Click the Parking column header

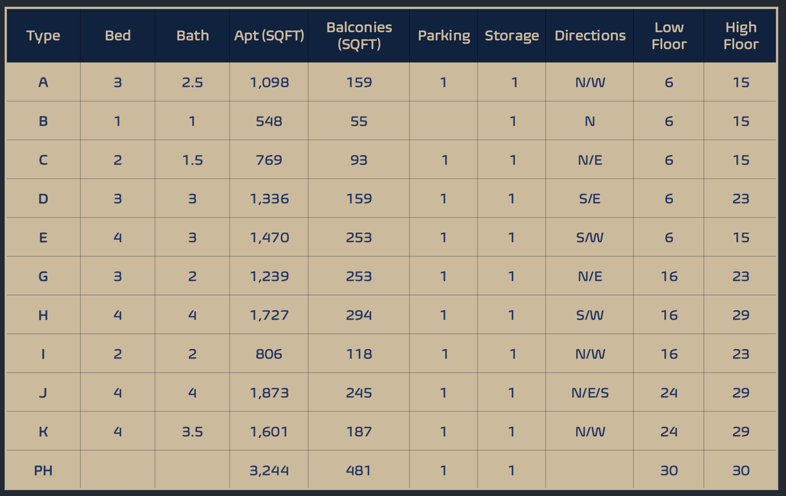[444, 36]
